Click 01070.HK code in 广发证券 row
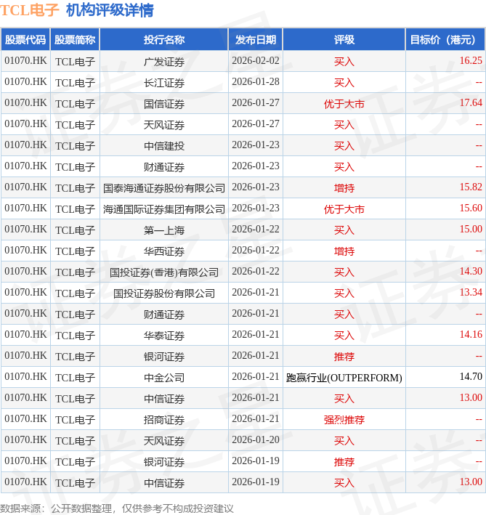 (x=25, y=61)
